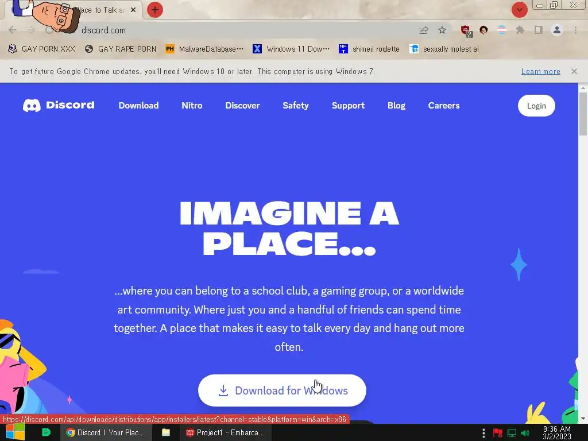Click the striped flag extension icon
Screen dimensions: 588x441
[x=502, y=30]
